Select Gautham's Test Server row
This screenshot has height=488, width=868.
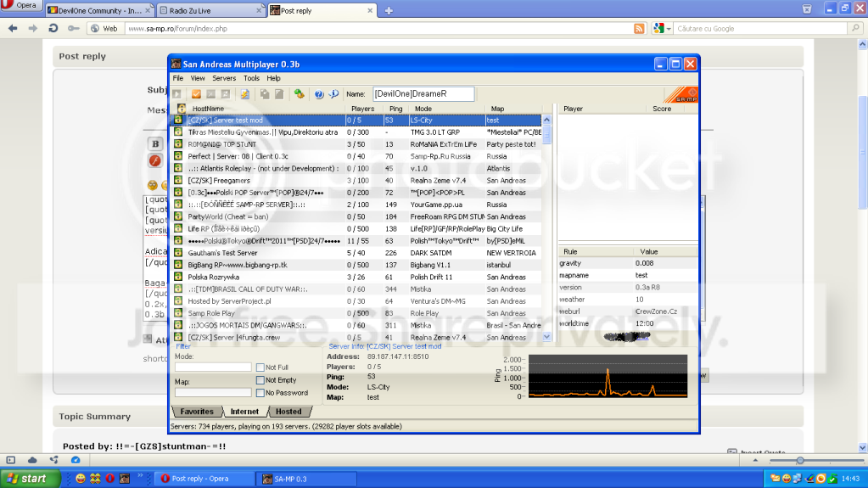pos(357,253)
